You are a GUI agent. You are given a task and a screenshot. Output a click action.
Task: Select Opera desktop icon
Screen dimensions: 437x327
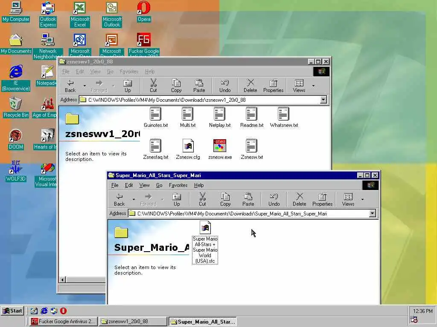[x=144, y=11]
